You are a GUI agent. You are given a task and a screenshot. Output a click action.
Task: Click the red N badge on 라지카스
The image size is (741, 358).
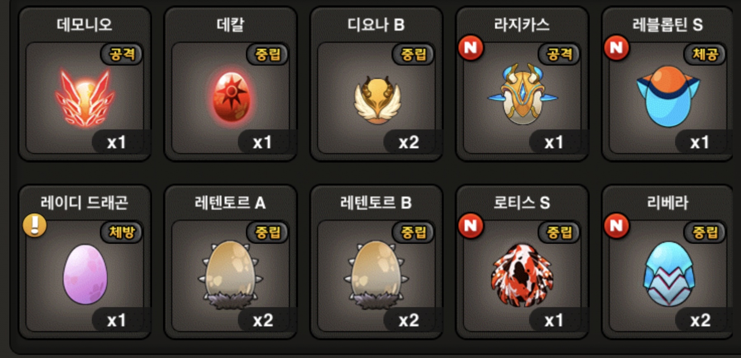(x=471, y=48)
